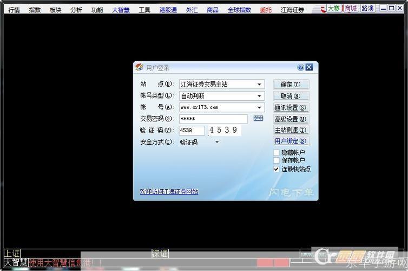Click the 取消 button
The height and width of the screenshot is (271, 408).
(x=291, y=96)
